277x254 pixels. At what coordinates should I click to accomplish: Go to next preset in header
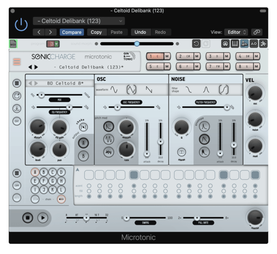[51, 32]
